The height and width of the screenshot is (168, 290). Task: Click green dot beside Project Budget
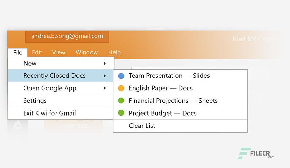[121, 113]
